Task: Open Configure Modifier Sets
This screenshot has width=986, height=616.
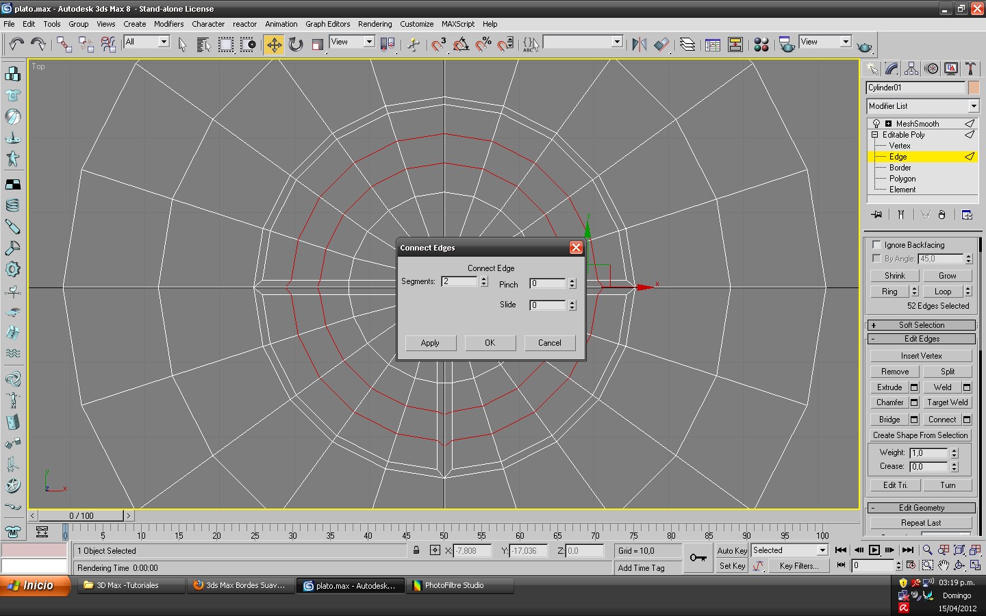Action: 967,215
